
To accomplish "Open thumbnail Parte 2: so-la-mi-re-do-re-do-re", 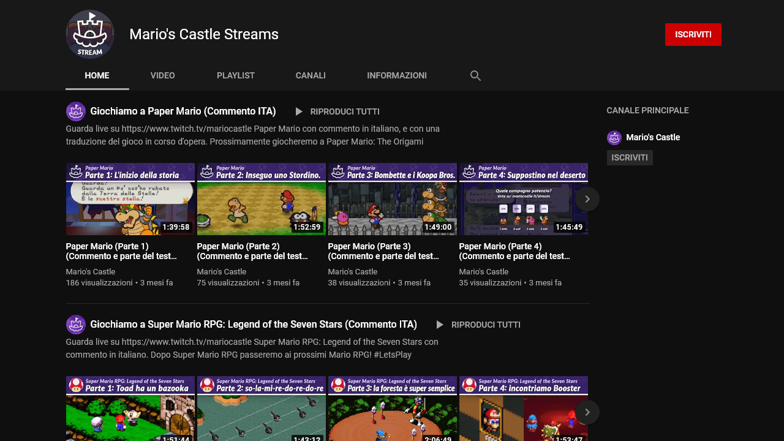I will (x=262, y=409).
